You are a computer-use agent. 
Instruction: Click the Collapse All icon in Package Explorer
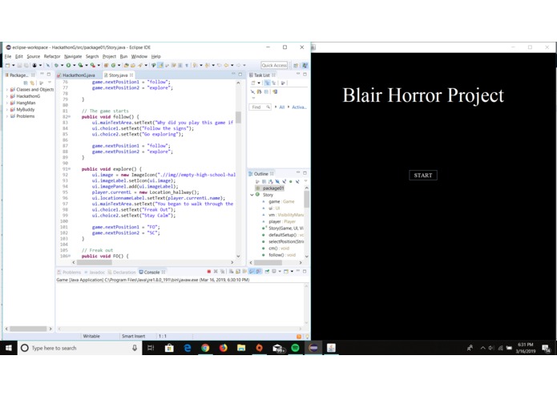(x=26, y=83)
